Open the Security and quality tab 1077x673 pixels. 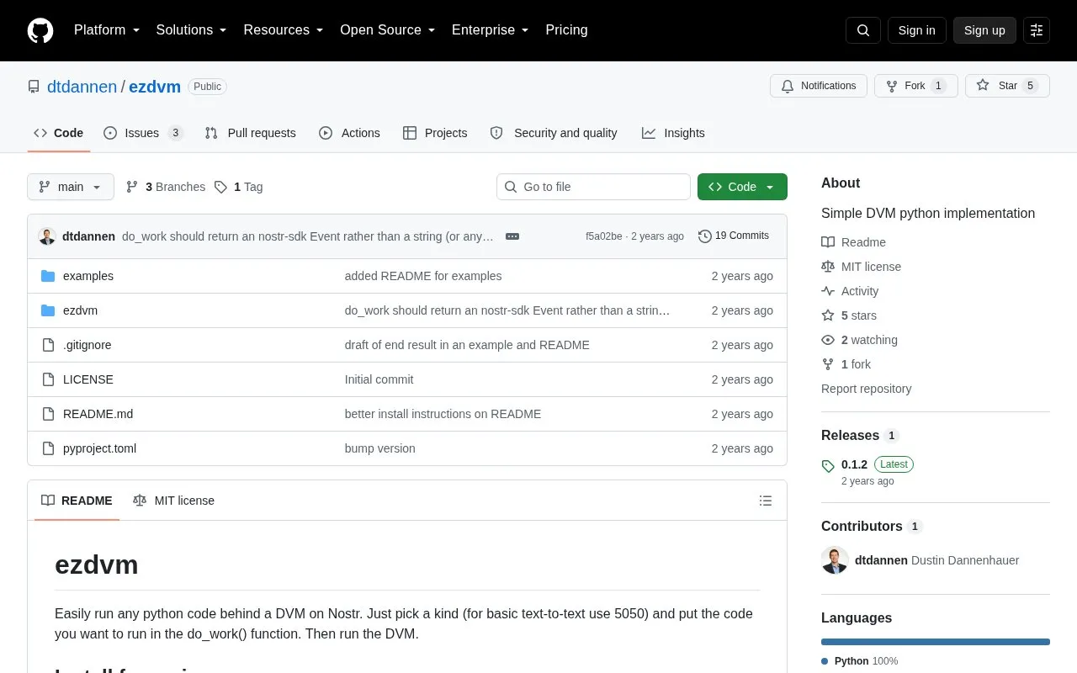point(554,133)
